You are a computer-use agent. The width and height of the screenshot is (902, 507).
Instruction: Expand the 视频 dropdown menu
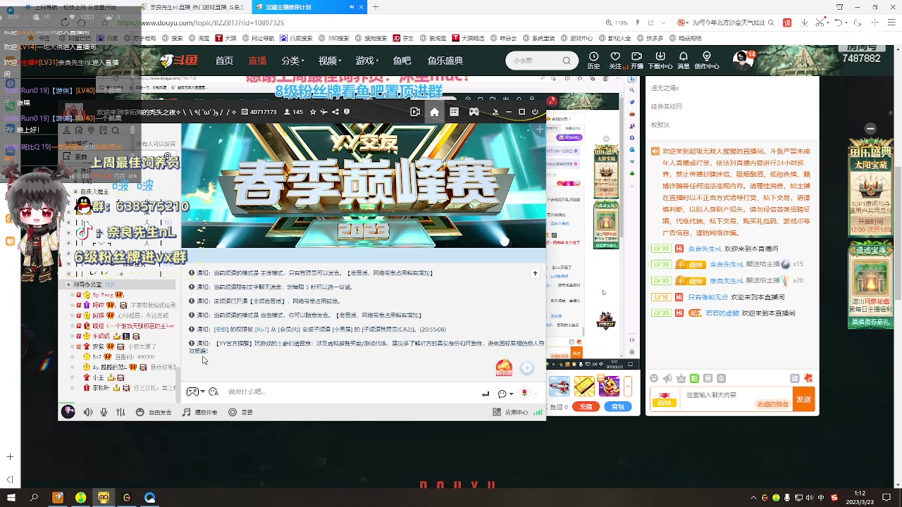329,61
